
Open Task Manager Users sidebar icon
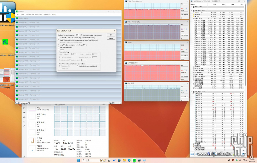click(x=24, y=117)
